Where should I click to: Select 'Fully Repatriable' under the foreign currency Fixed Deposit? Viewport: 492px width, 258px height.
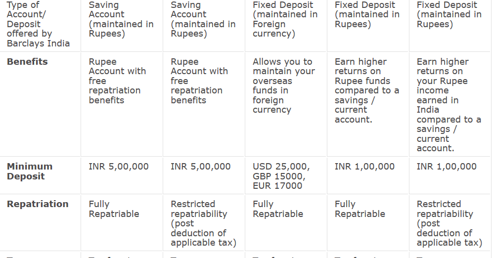(x=277, y=209)
